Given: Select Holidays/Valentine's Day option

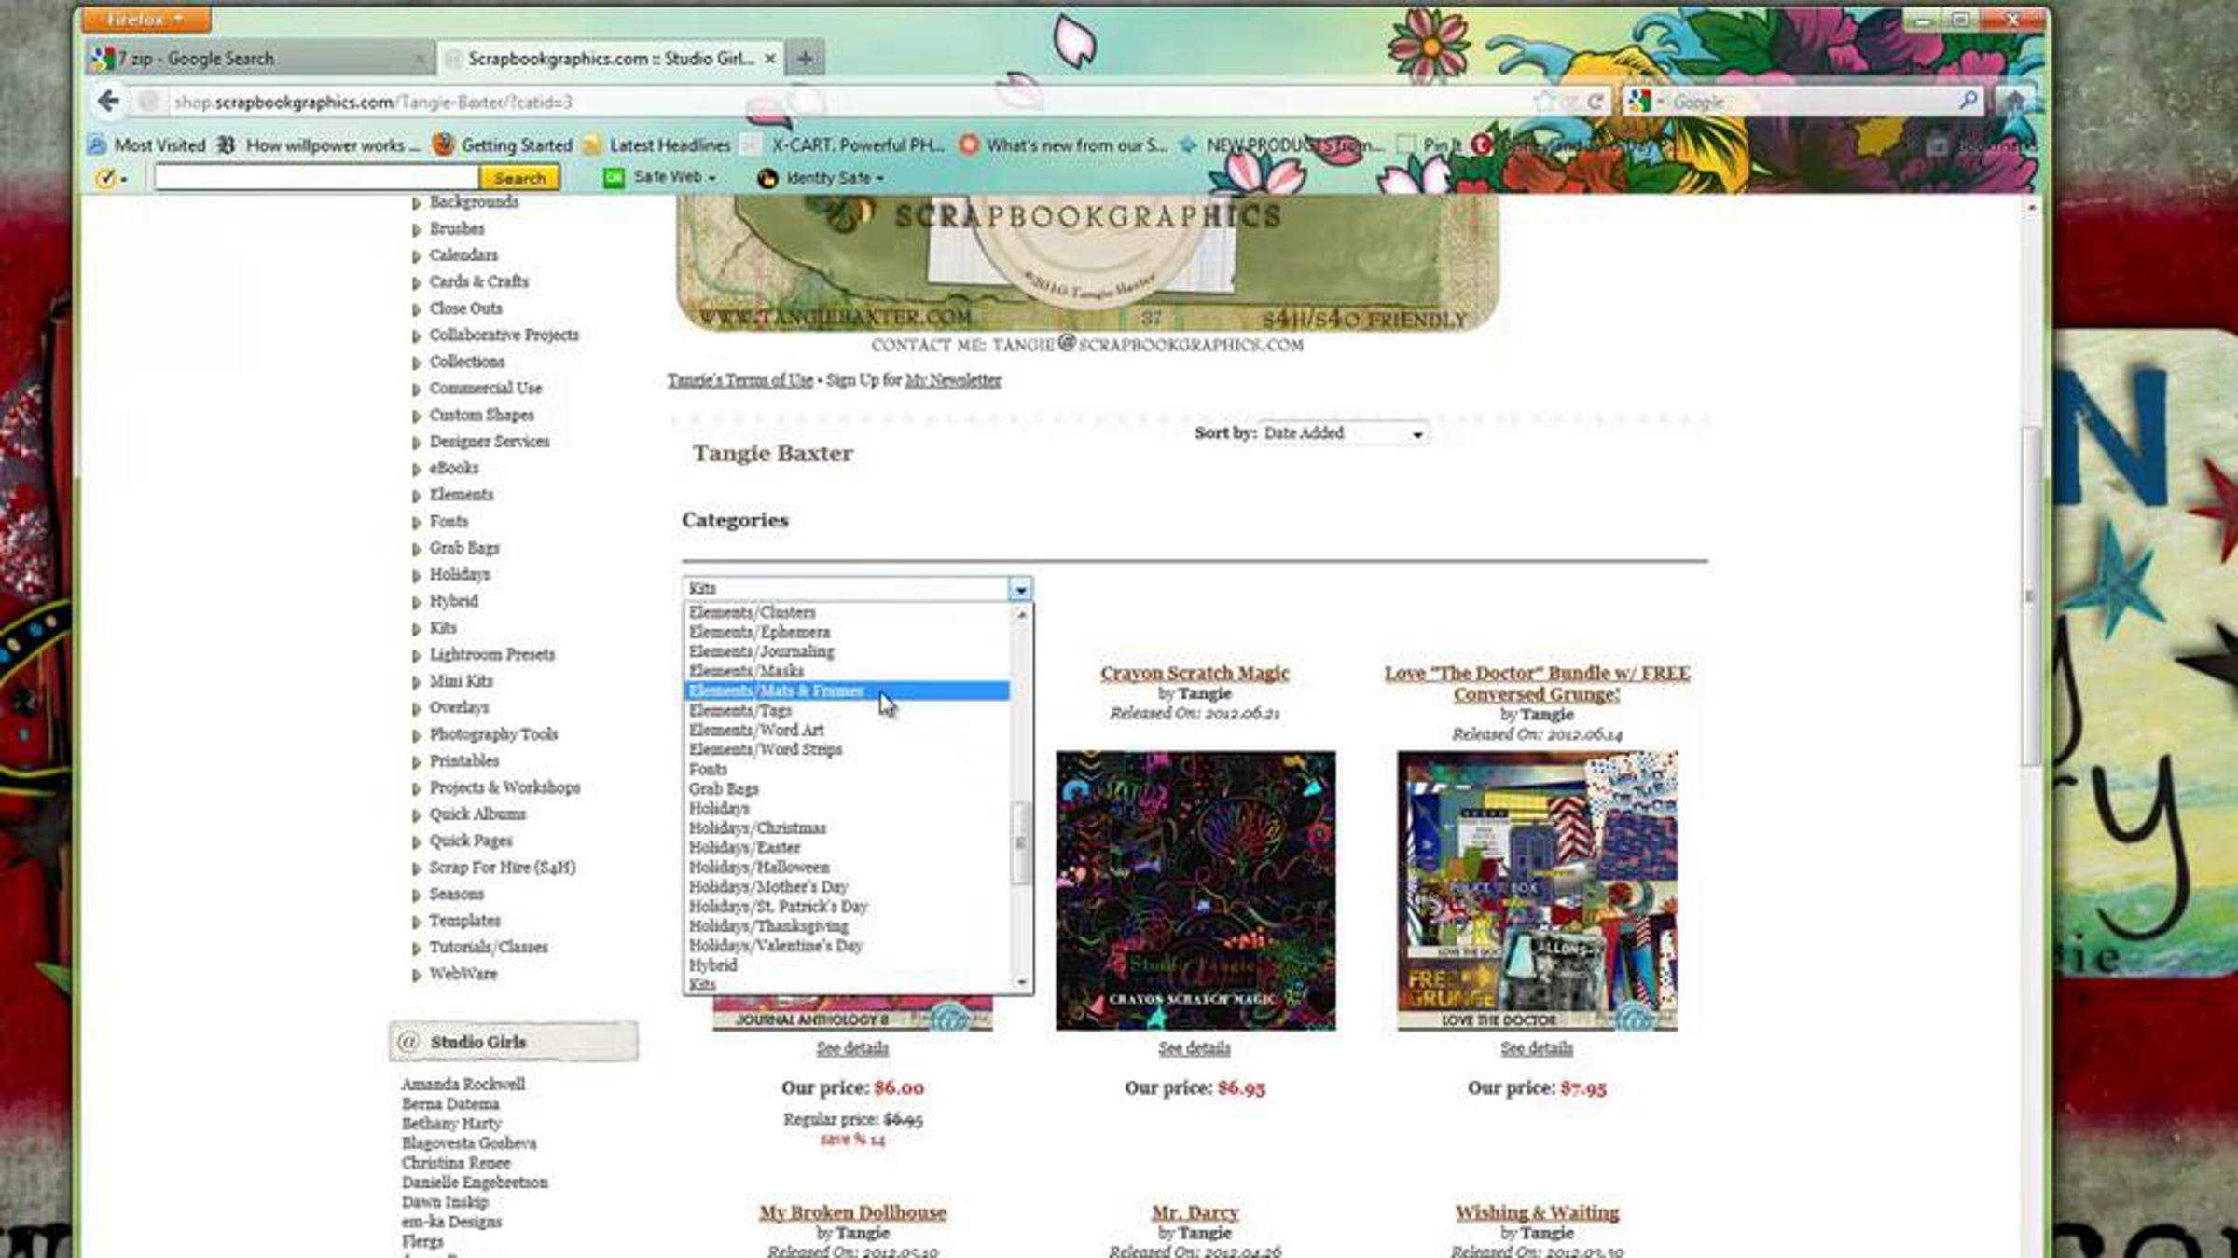Looking at the screenshot, I should click(x=776, y=945).
